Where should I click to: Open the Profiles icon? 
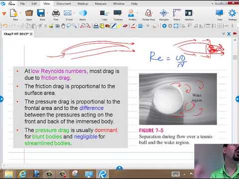(131, 13)
